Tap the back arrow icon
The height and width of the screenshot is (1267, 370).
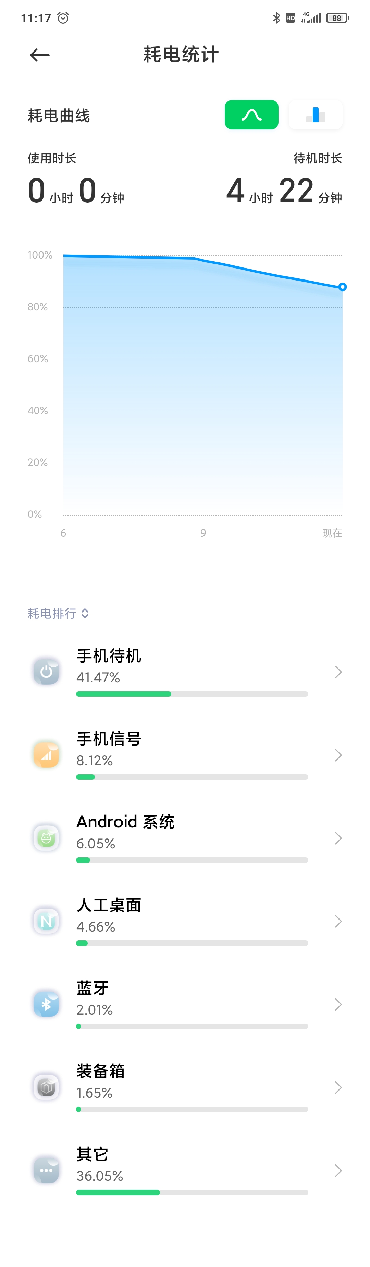pos(40,55)
